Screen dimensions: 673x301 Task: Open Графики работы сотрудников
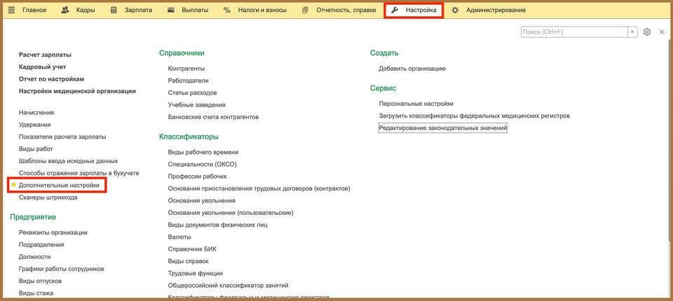tap(62, 269)
